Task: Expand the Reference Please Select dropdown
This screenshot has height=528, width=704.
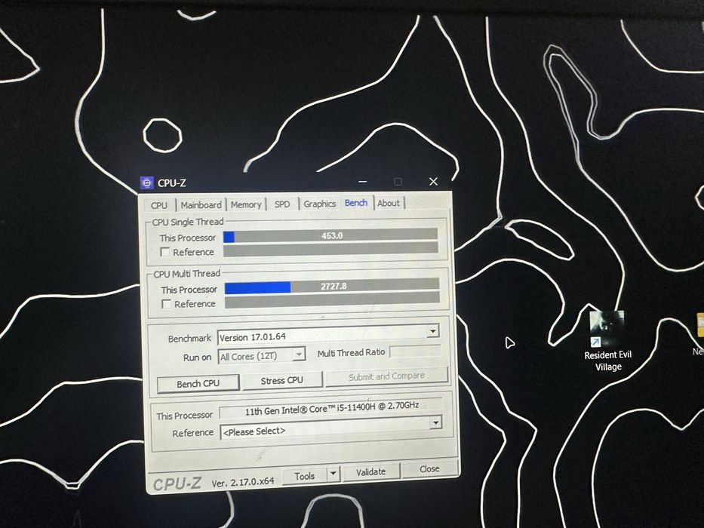Action: tap(435, 423)
